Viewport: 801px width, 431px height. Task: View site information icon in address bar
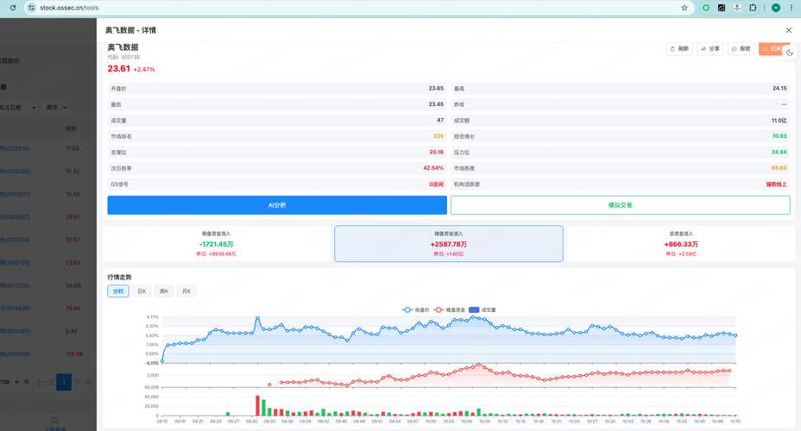coord(32,8)
